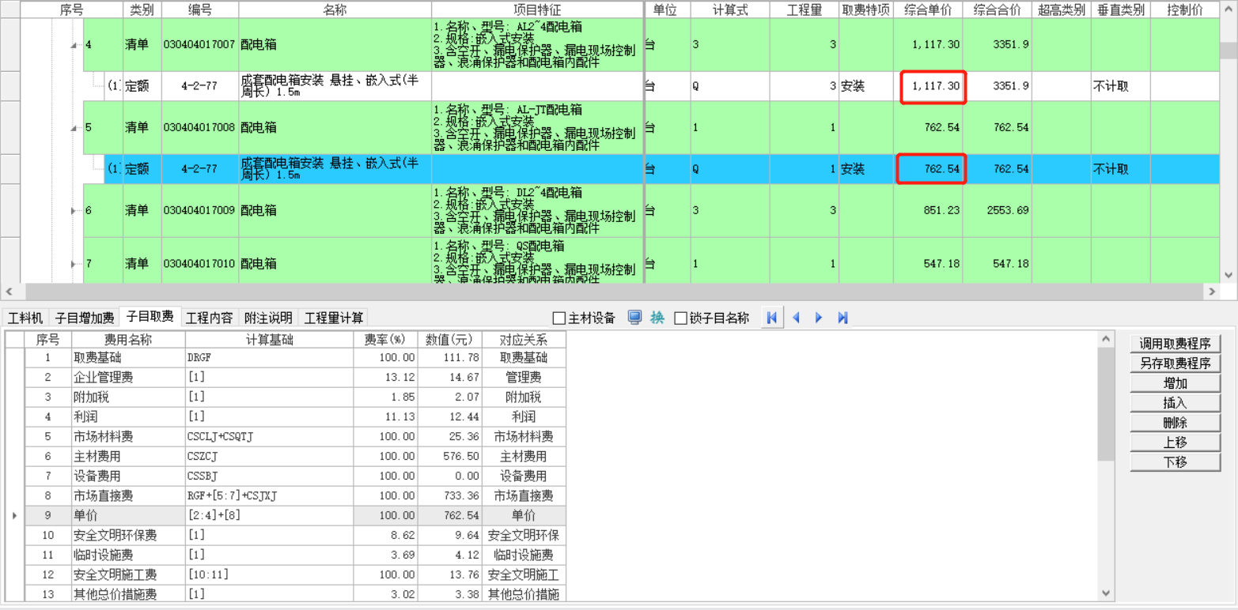Click the monitor icon beside 主材设备
Screen dimensions: 1238x610
[x=634, y=318]
